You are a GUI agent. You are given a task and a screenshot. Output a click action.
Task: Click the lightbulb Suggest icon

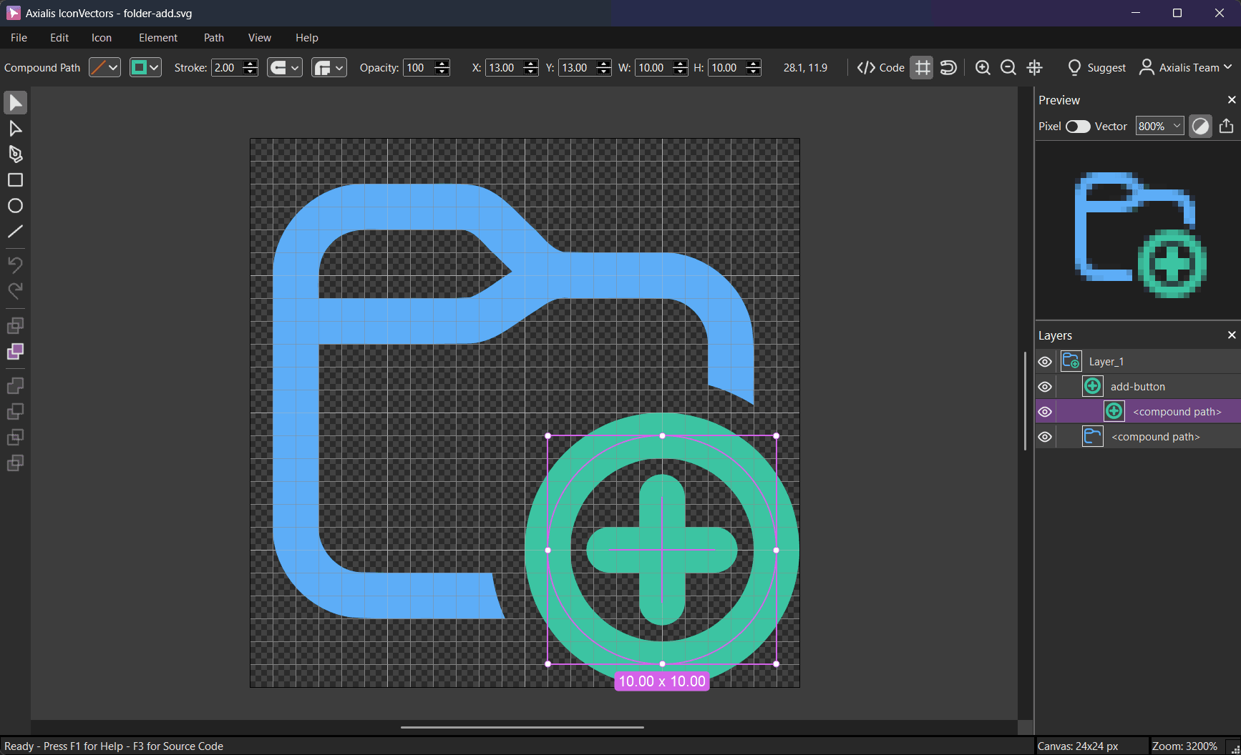[x=1075, y=68]
